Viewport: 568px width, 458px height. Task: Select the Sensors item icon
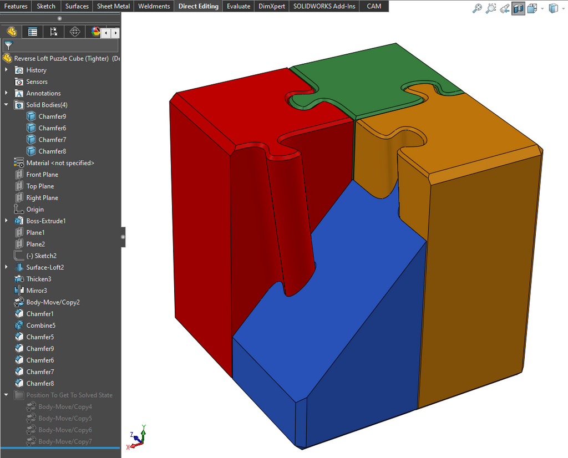[x=19, y=82]
